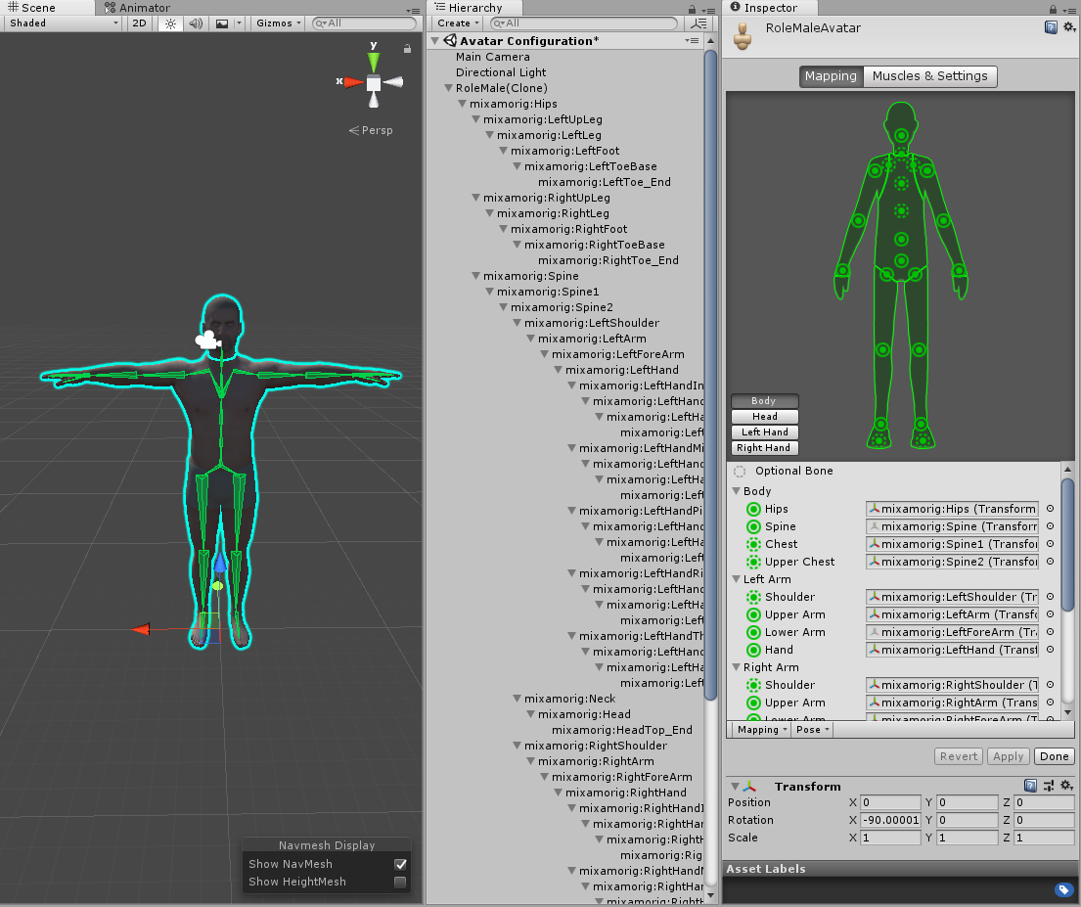Open Transform component gear menu
Viewport: 1081px width, 907px height.
click(1067, 786)
